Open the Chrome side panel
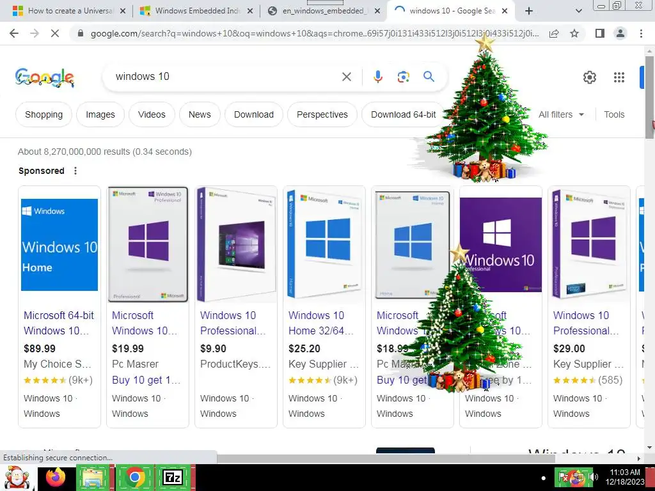 click(600, 33)
